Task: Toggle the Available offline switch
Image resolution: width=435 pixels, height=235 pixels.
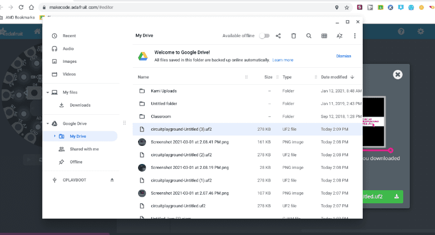Action: tap(264, 36)
